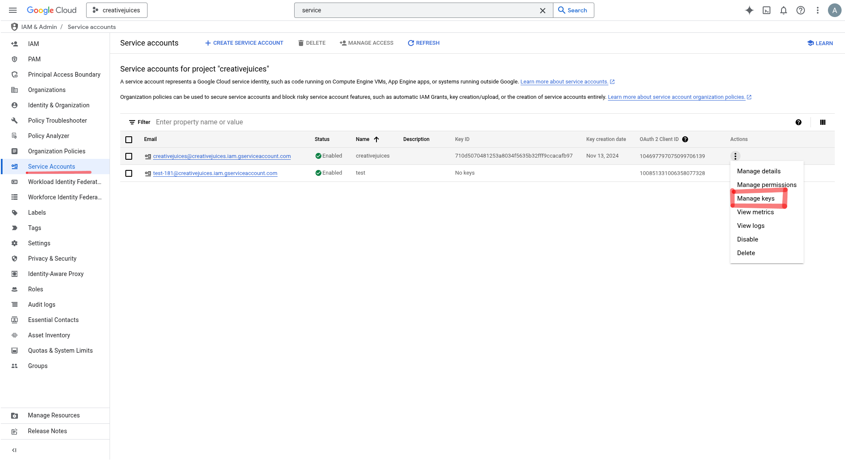This screenshot has width=845, height=460.
Task: Sort by Name column arrow
Action: pyautogui.click(x=376, y=139)
